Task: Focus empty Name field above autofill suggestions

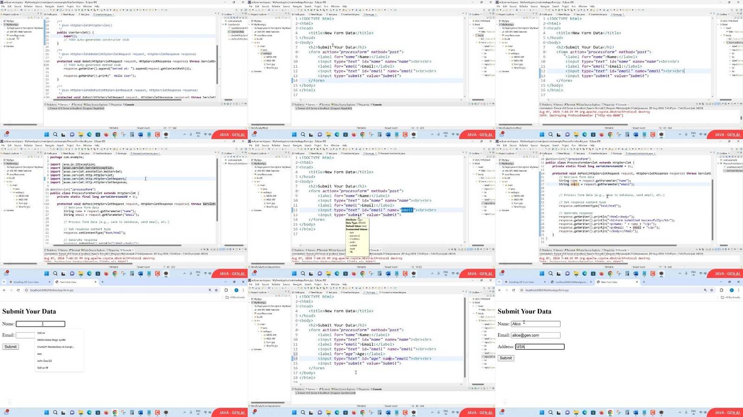Action: tap(40, 324)
